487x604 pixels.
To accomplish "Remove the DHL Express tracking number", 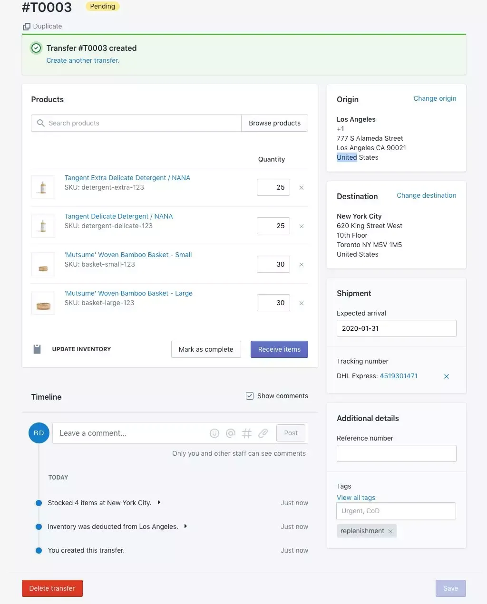I will [447, 376].
